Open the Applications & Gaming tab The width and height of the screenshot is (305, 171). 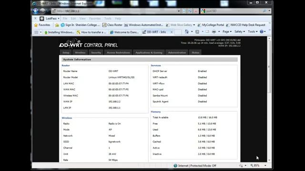149,53
